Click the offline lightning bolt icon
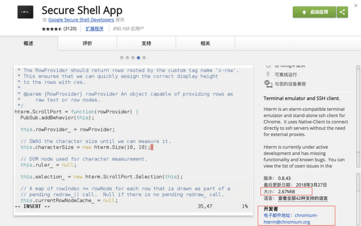 (268, 75)
